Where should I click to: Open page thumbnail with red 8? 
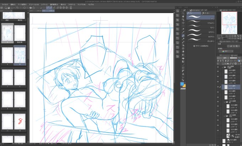click(x=20, y=121)
